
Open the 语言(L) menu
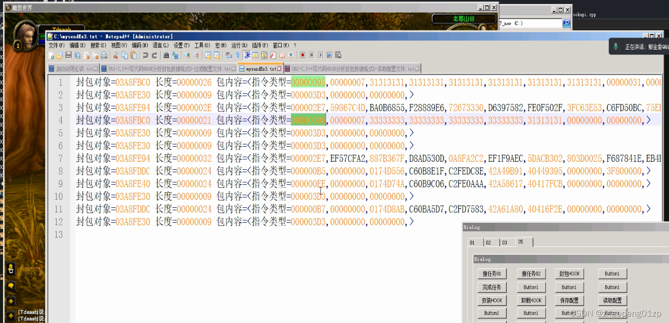160,45
